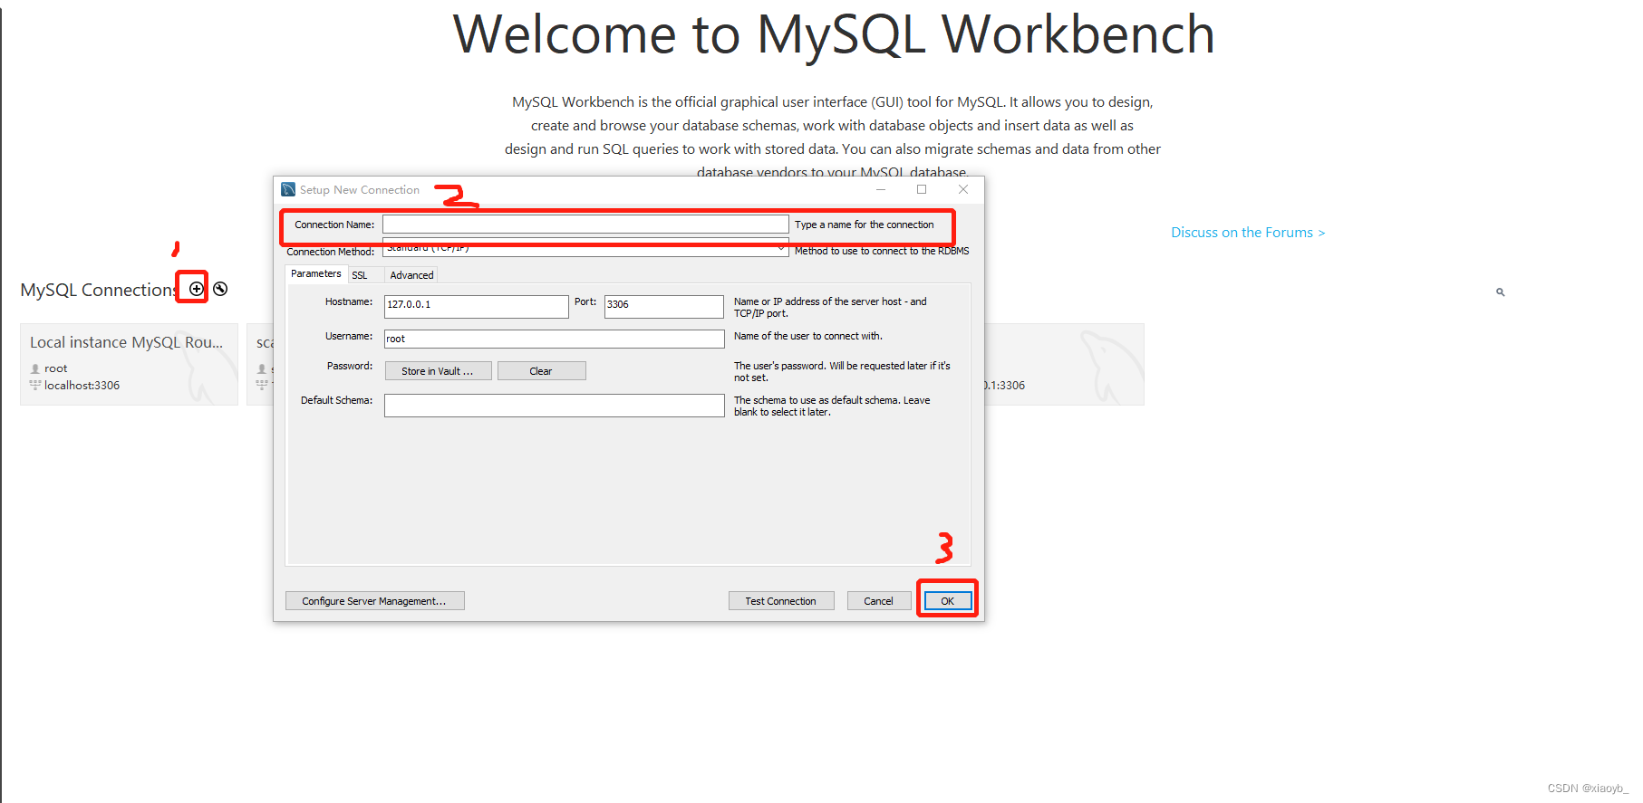This screenshot has height=803, width=1643.
Task: Click the Clear password button
Action: 541,371
